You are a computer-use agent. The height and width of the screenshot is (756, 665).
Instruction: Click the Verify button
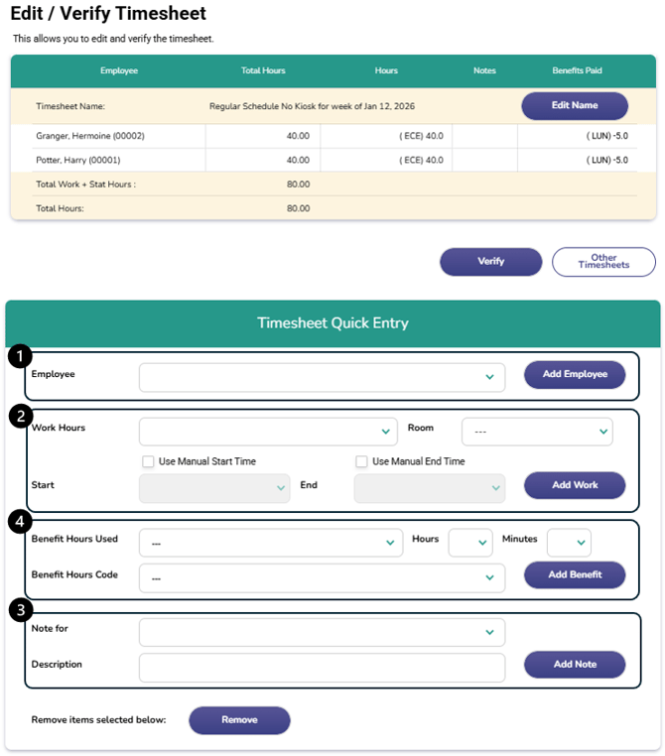coord(490,262)
